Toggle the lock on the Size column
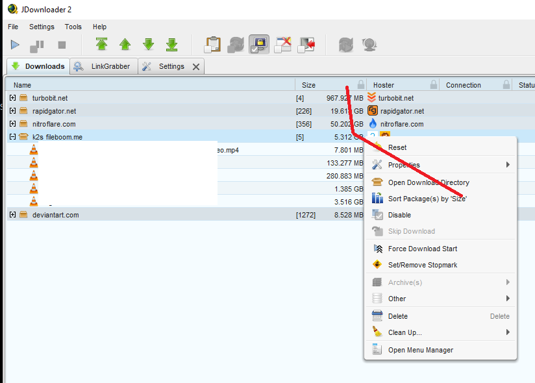 coord(360,84)
